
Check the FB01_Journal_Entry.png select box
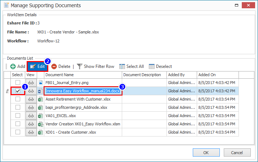[x=18, y=83]
